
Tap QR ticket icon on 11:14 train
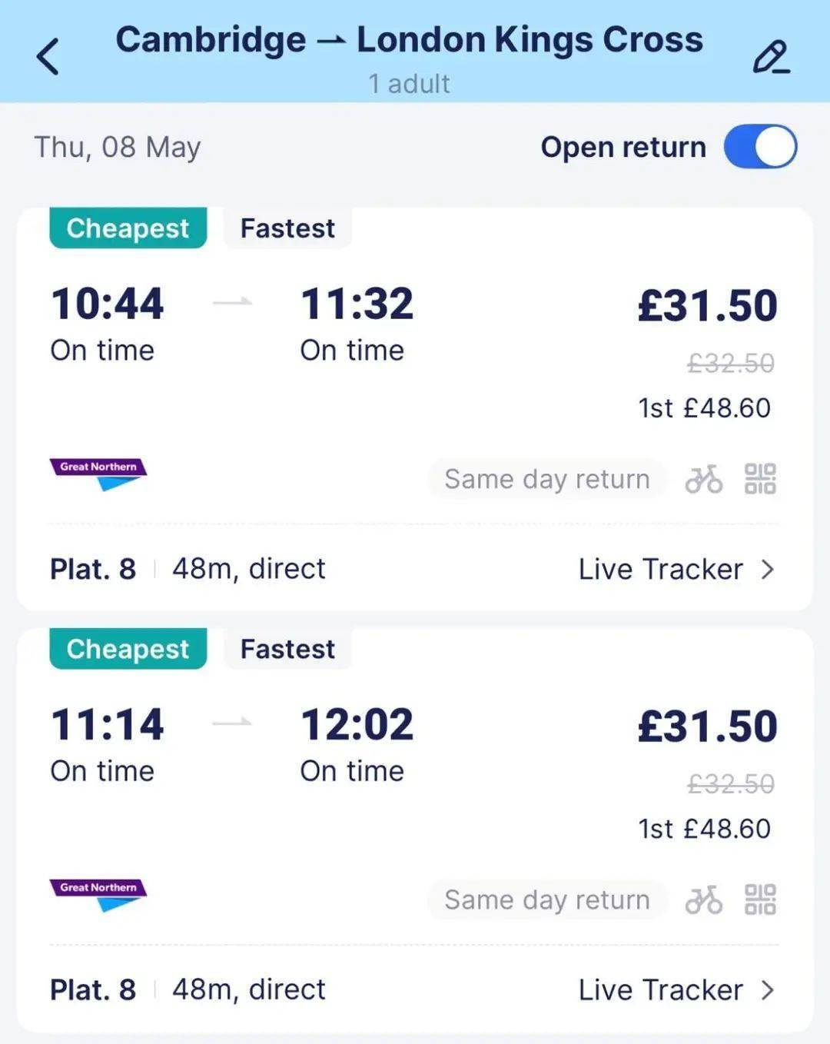[x=760, y=899]
